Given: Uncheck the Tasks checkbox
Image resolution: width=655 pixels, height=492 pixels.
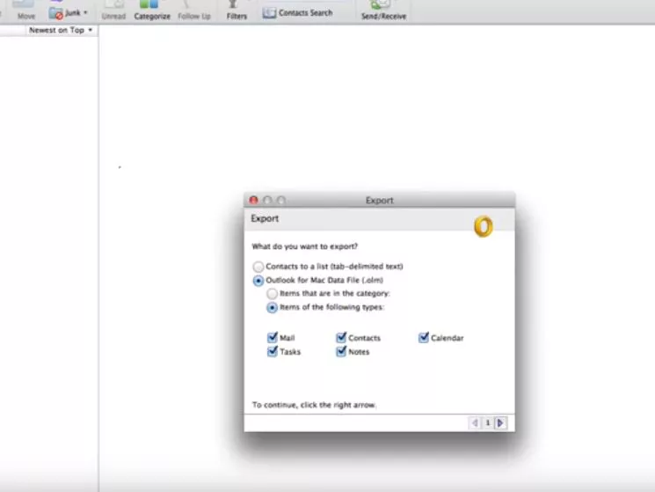Looking at the screenshot, I should point(273,351).
